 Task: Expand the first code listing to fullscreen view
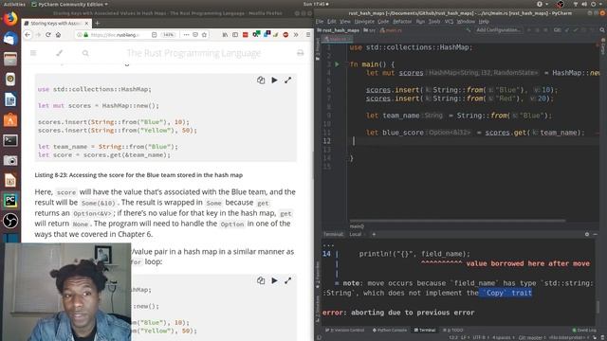click(x=287, y=80)
